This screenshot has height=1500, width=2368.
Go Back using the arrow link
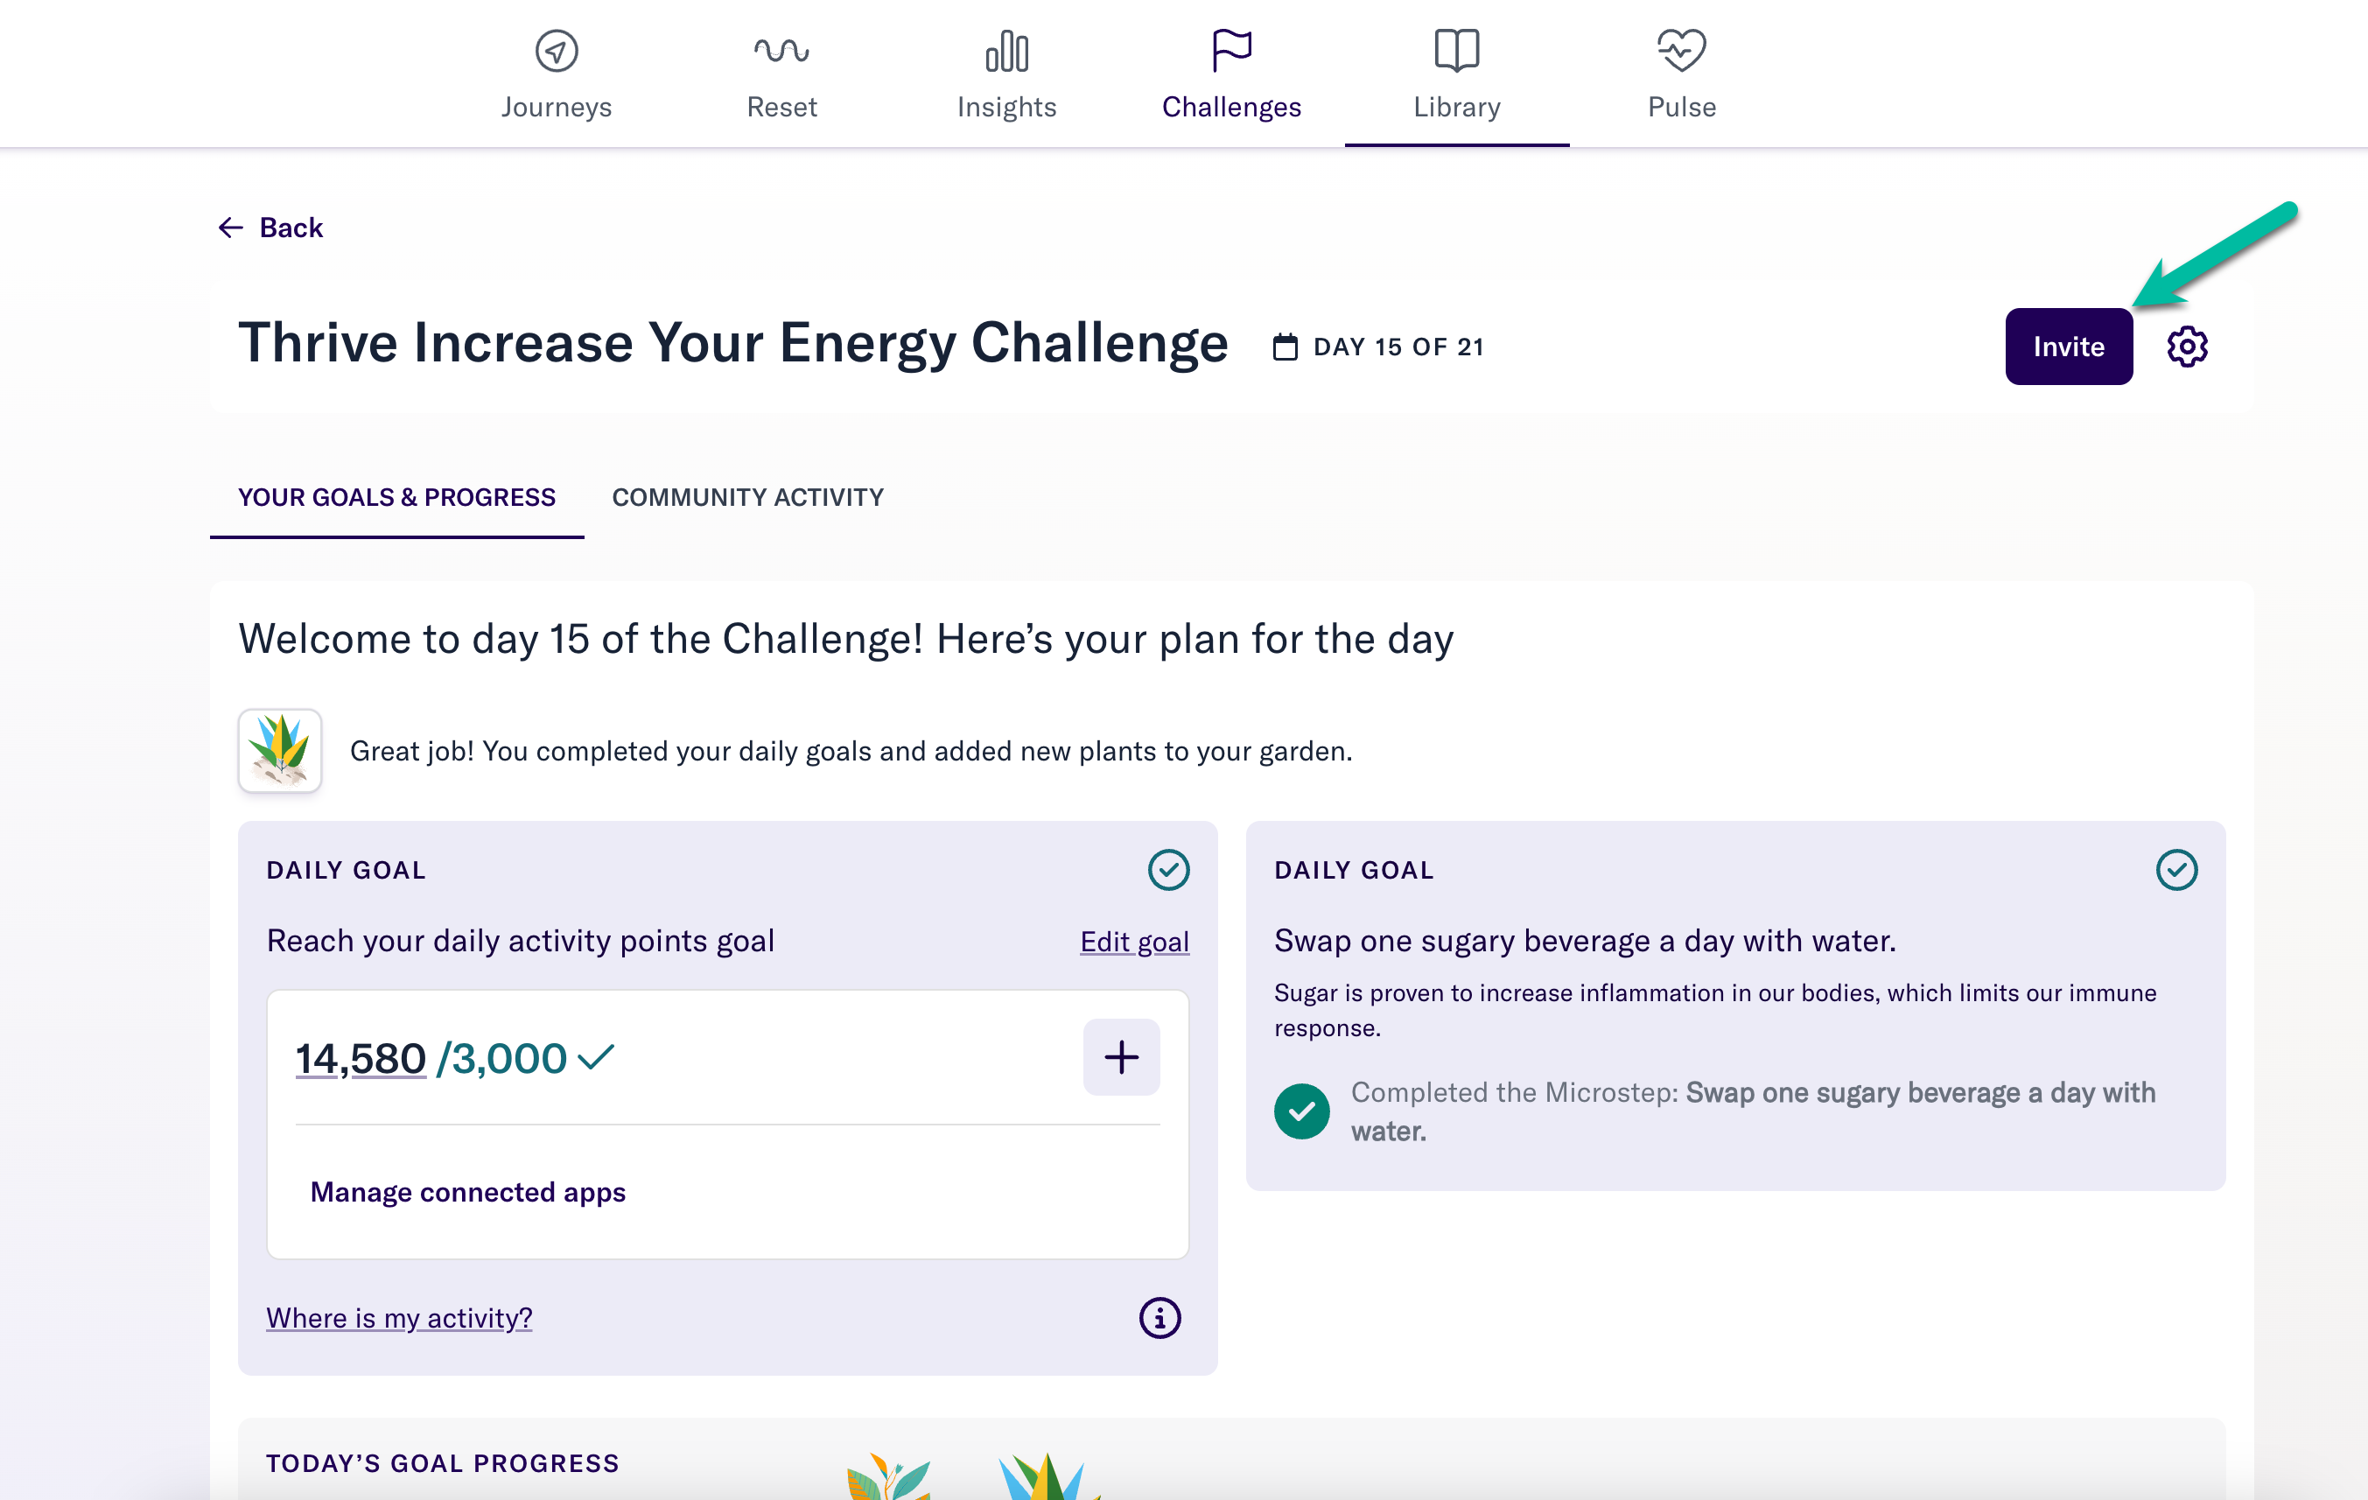point(270,228)
